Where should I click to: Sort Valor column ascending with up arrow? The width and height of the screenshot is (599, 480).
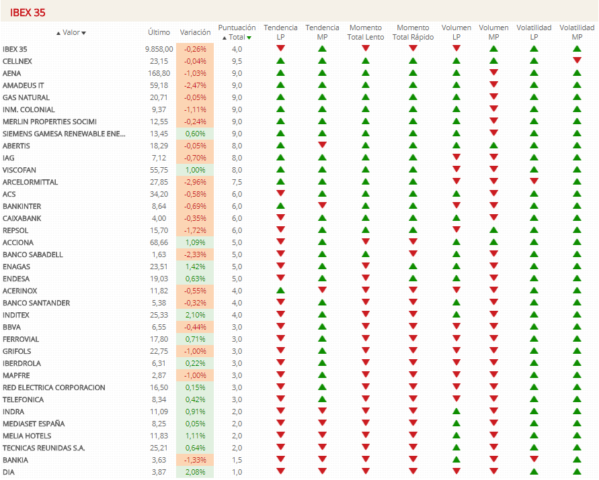point(58,33)
